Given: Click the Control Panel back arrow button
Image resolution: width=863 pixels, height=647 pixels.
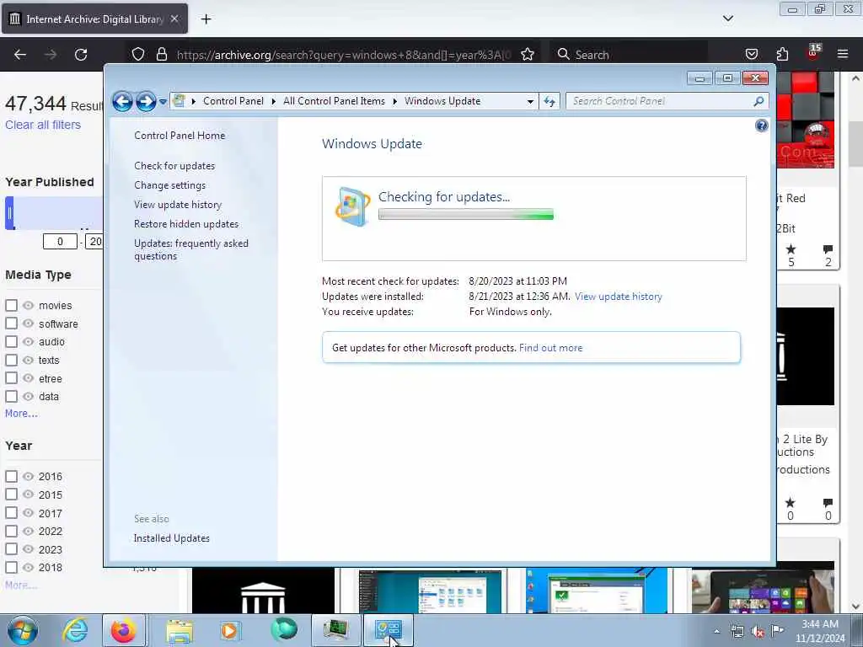Looking at the screenshot, I should tap(122, 101).
